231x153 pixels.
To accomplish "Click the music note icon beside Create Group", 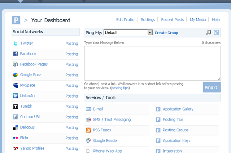I will click(209, 32).
